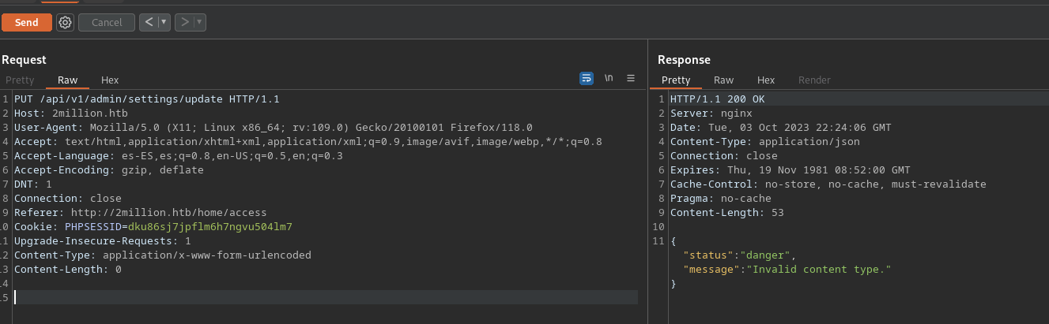This screenshot has width=1049, height=324.
Task: Go back to previous request in history
Action: pos(149,23)
